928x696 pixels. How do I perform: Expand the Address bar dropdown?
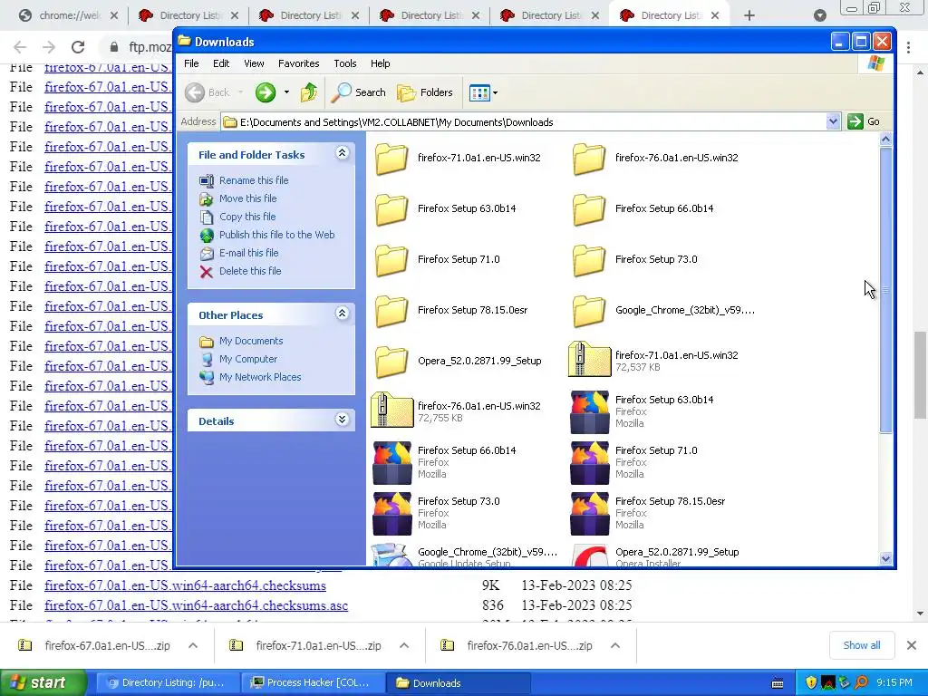(x=833, y=122)
